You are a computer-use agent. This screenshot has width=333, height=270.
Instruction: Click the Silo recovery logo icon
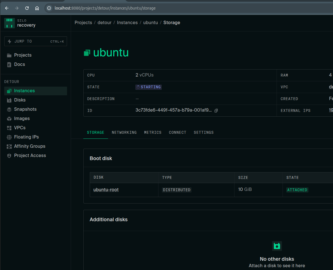(9, 23)
